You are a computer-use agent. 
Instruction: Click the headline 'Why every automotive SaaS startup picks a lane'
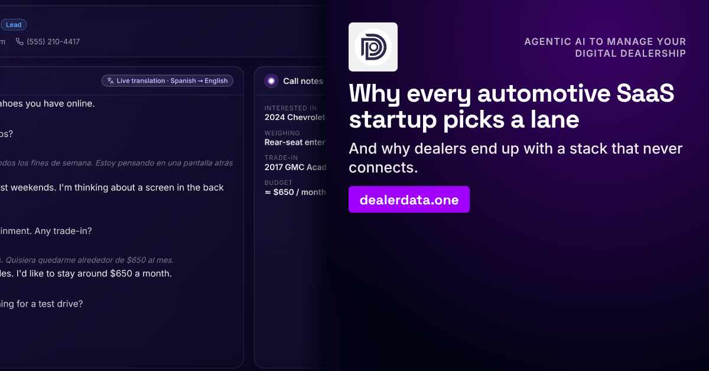point(512,107)
